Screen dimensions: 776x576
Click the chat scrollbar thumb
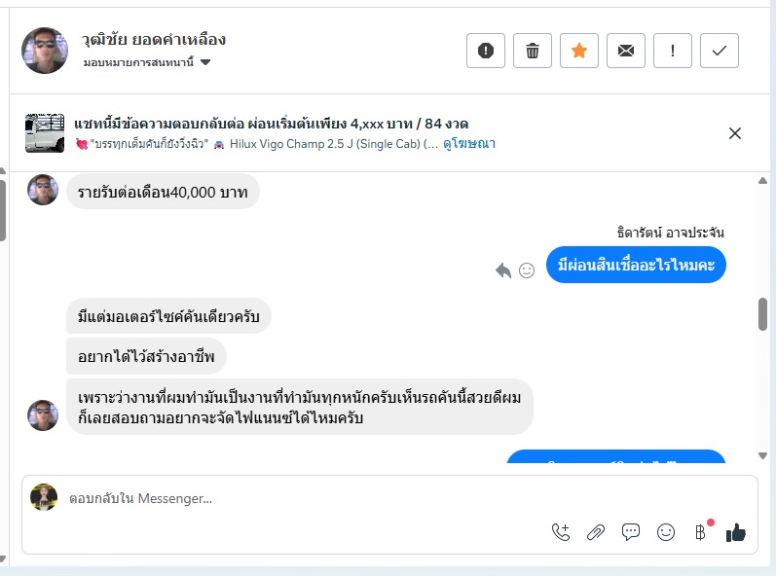762,313
